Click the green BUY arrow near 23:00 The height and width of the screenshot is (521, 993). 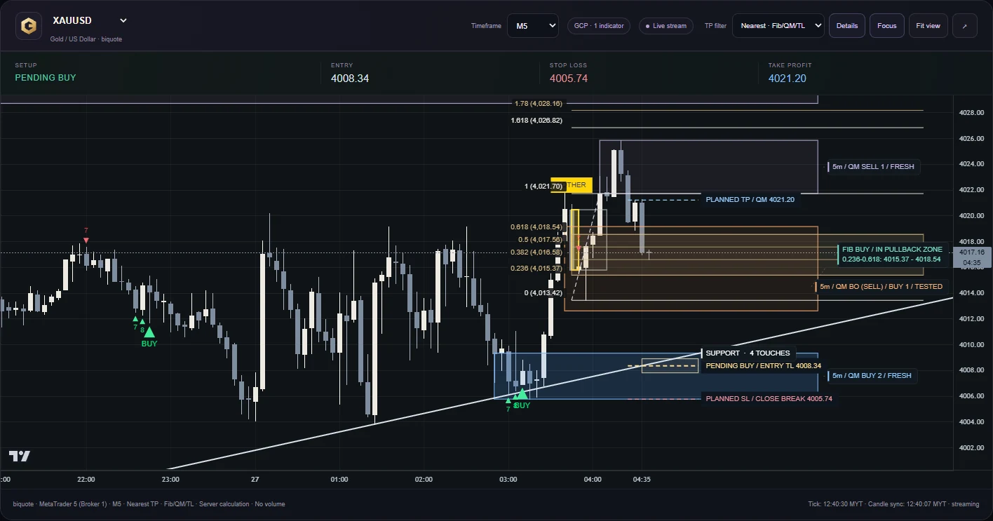coord(149,332)
